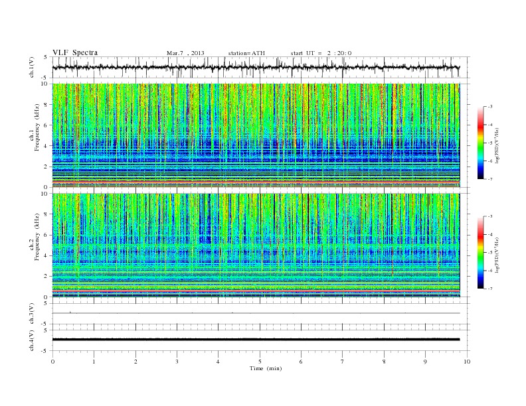This screenshot has height=406, width=526.
Task: Click the "ch.3(V)" axis label
Action: 32,314
